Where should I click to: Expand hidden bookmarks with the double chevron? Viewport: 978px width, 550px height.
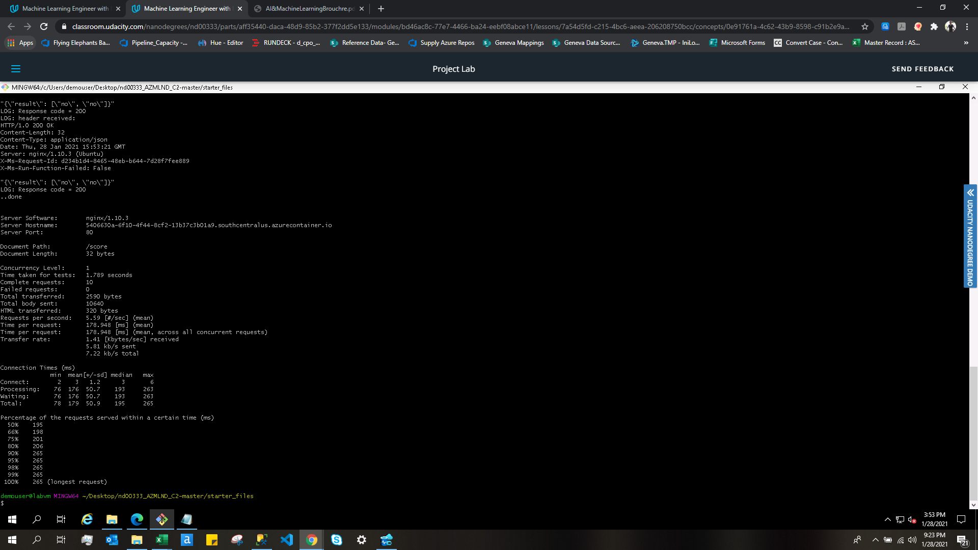click(x=966, y=43)
